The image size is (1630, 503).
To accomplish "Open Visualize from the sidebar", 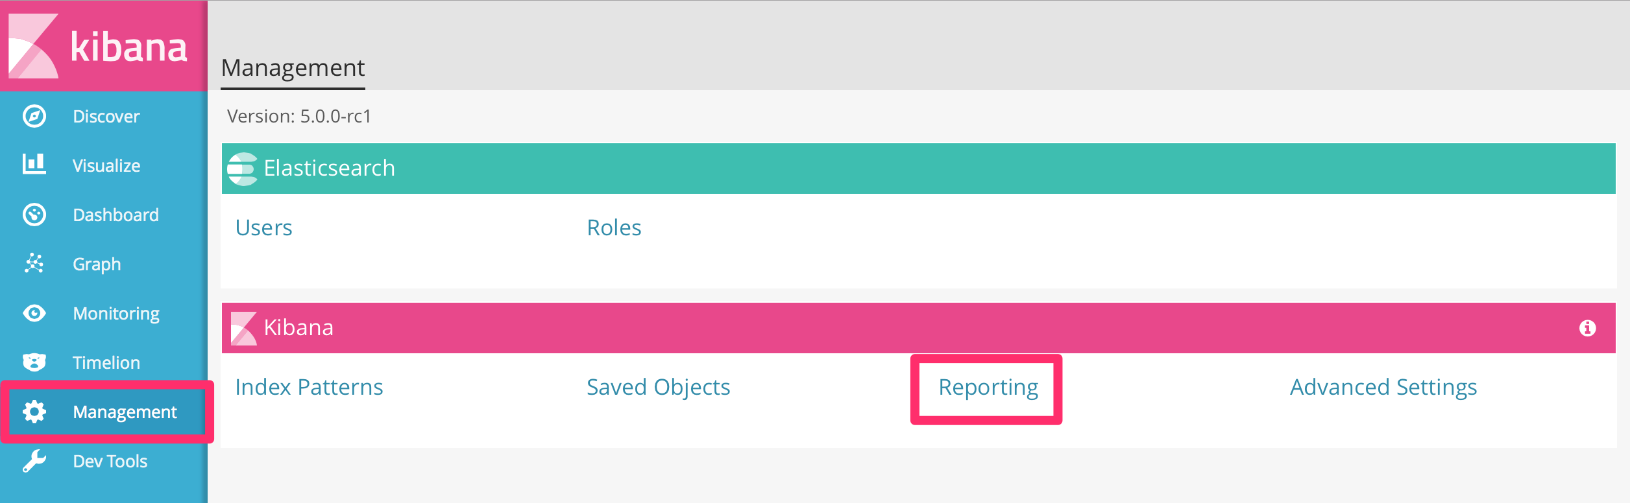I will tap(106, 165).
